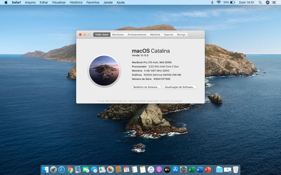Launch Launchpad from the Dock

54,169
